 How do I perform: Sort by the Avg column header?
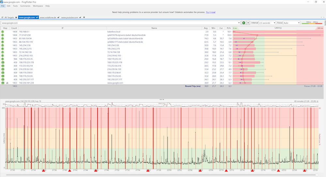[206, 28]
